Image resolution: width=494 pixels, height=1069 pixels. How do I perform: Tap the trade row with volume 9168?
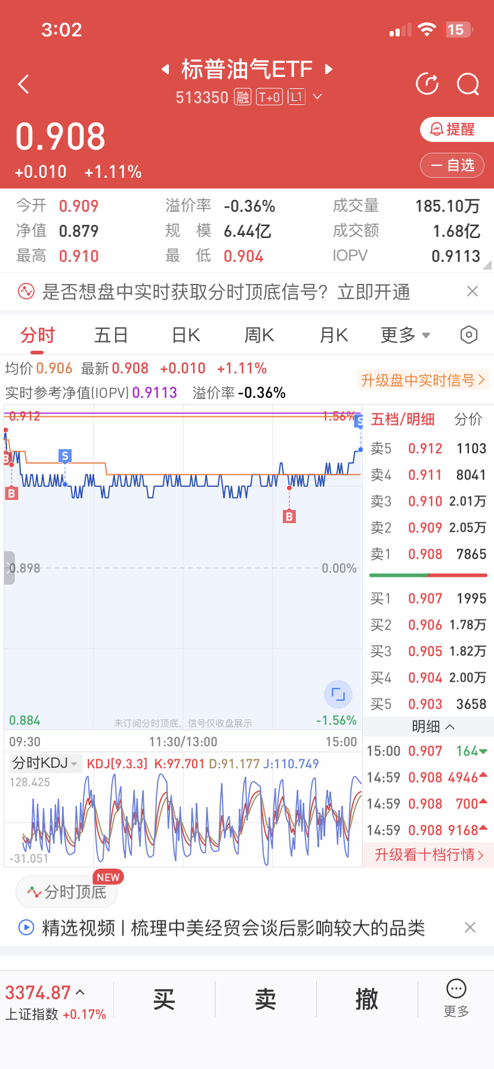tap(428, 830)
